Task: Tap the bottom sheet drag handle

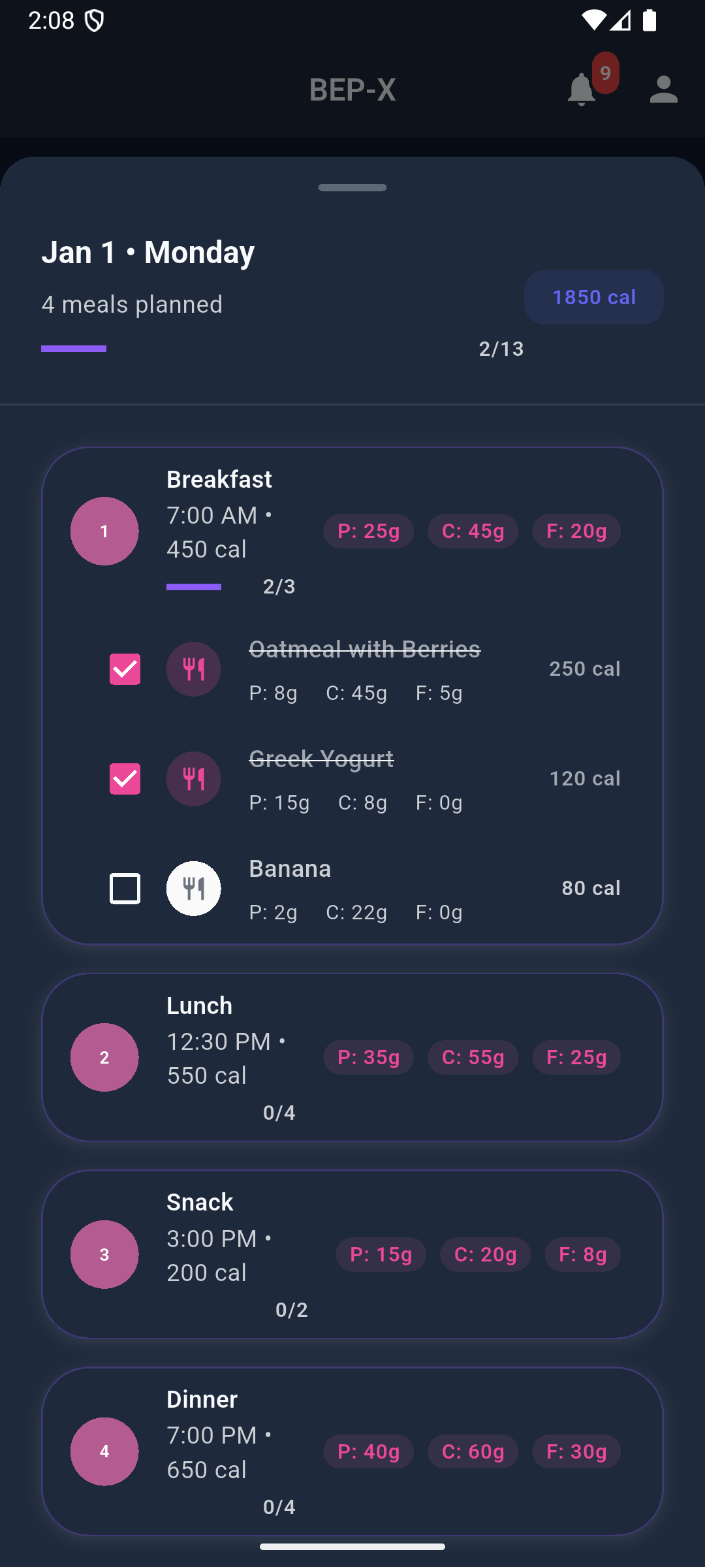Action: [x=352, y=188]
